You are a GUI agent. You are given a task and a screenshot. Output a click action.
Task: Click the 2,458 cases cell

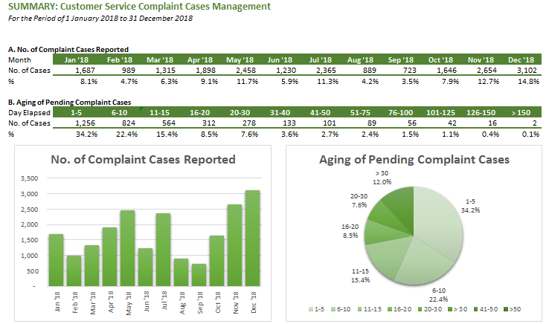click(245, 71)
